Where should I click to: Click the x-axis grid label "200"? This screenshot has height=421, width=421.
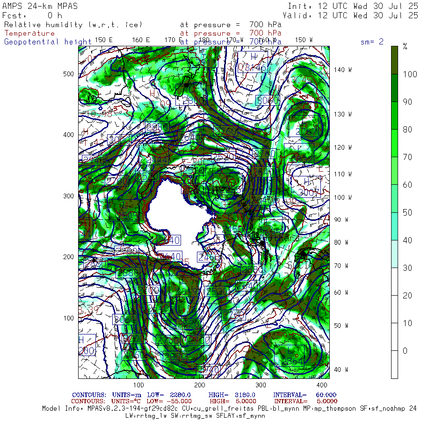point(199,385)
